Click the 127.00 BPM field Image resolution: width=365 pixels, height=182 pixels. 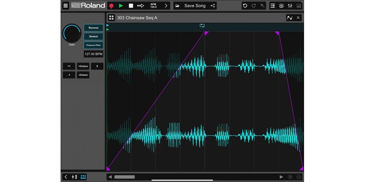point(93,54)
